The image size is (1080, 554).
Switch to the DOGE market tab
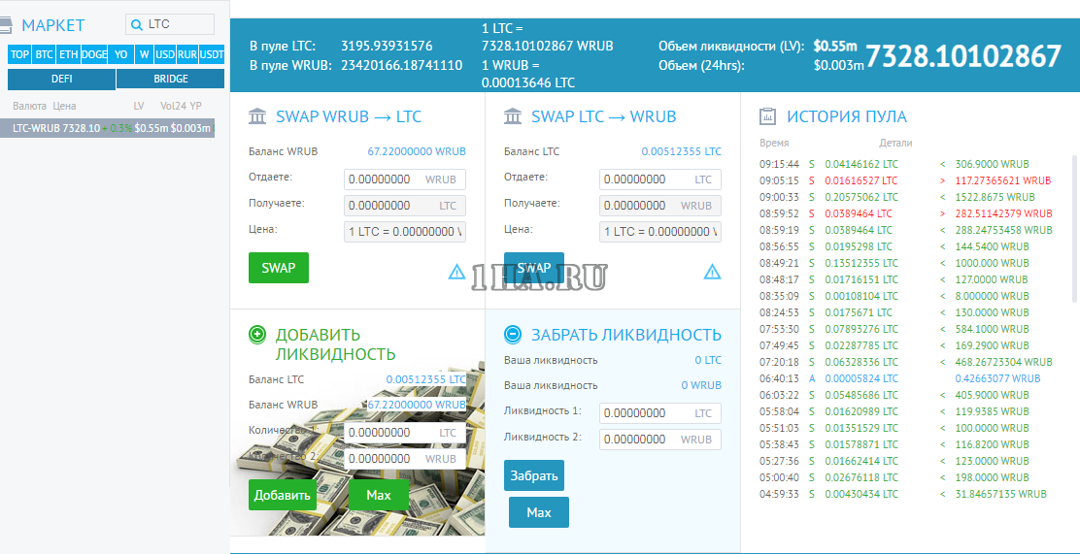pyautogui.click(x=94, y=54)
